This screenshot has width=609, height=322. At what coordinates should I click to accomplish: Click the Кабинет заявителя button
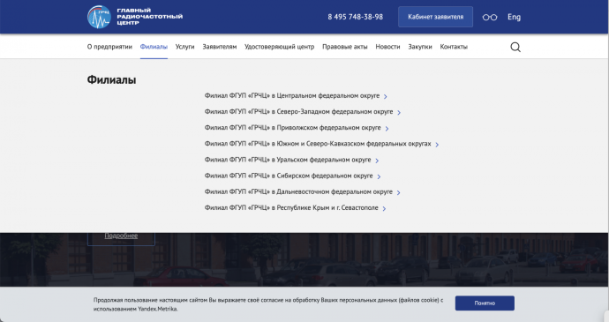[435, 17]
